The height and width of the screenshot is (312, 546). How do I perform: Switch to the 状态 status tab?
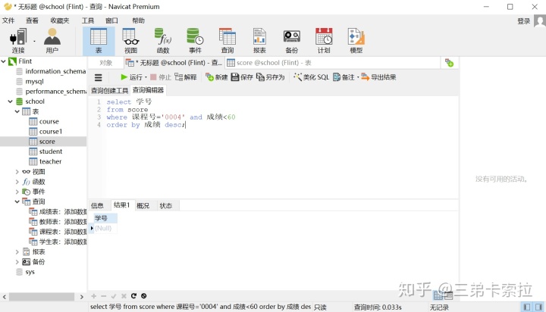click(166, 205)
